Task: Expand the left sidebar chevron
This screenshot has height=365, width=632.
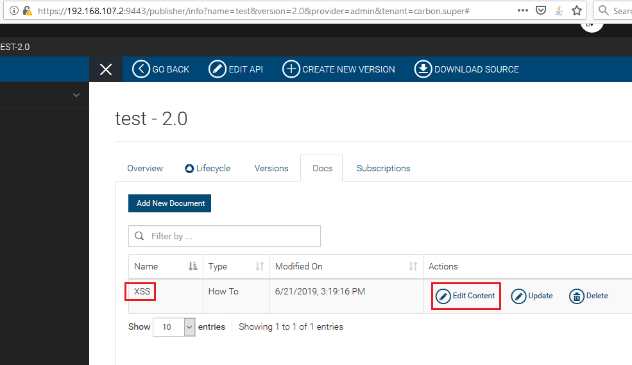Action: [x=76, y=95]
